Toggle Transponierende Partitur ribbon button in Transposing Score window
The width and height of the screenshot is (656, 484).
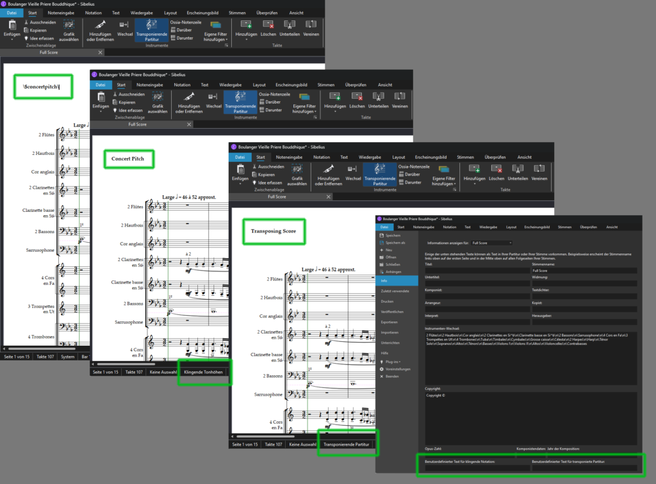pyautogui.click(x=379, y=174)
